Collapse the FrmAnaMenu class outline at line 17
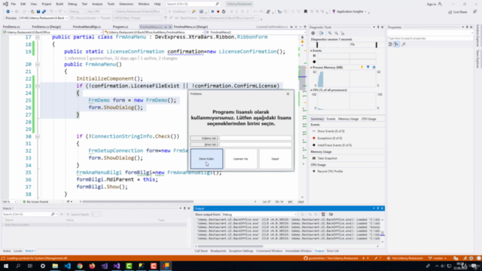This screenshot has width=482, height=271. tap(37, 37)
